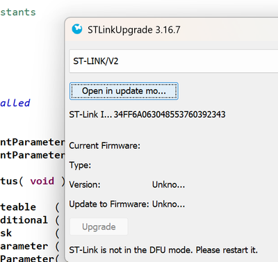Click the first ntParameter line in code editor
278x262 pixels.
coord(33,142)
